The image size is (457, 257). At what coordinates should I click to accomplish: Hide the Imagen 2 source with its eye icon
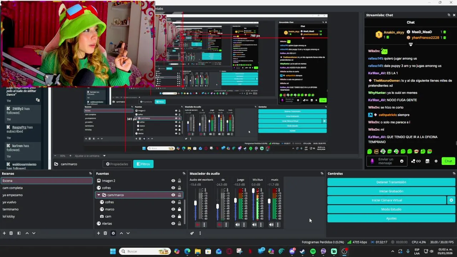click(173, 181)
